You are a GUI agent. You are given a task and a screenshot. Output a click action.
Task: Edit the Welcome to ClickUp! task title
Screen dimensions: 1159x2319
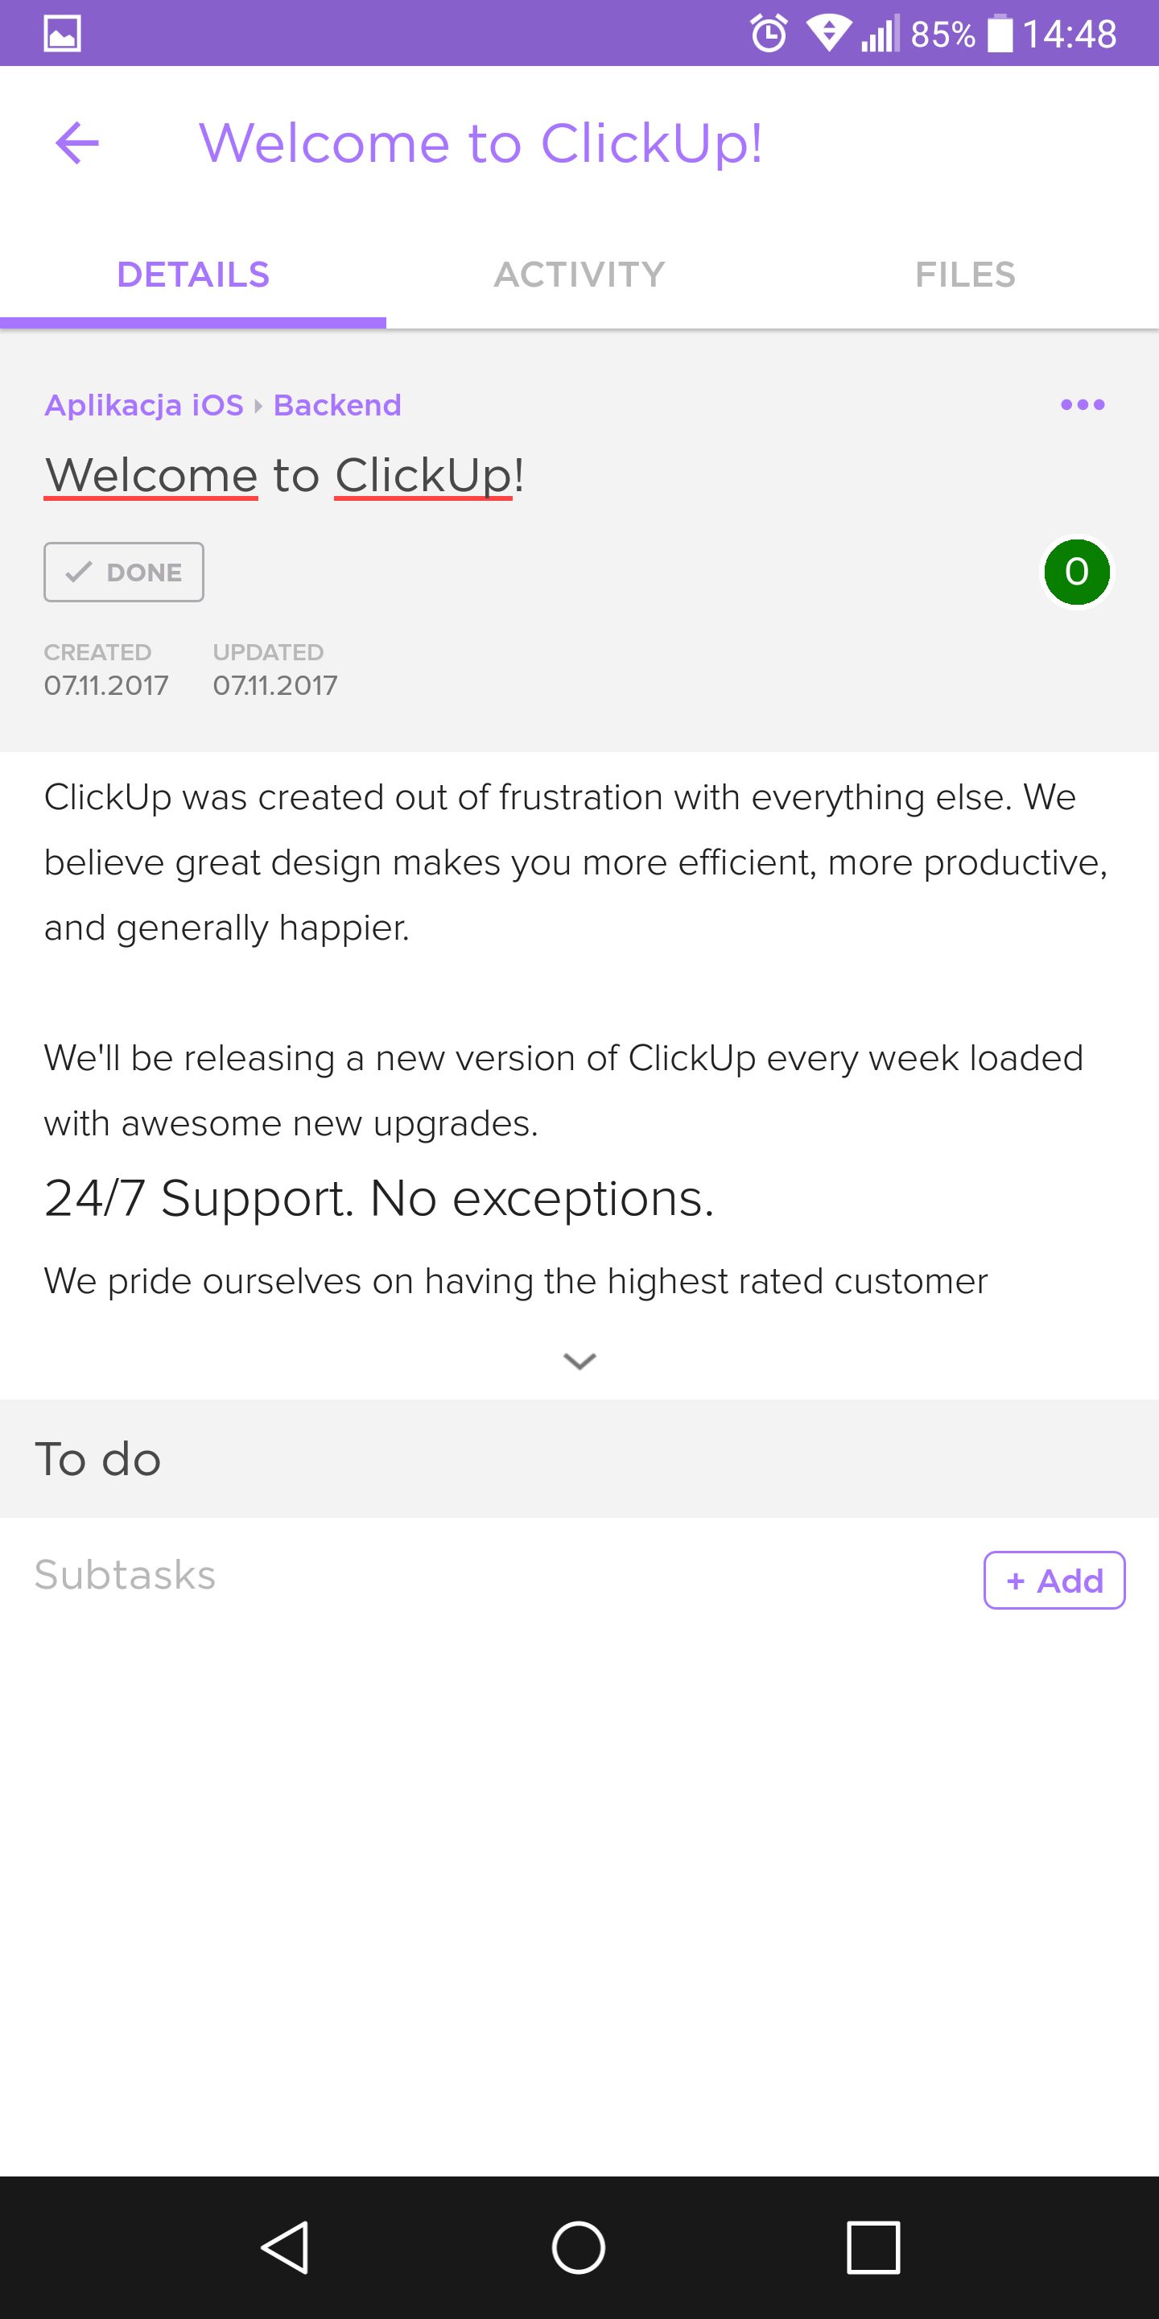pyautogui.click(x=284, y=475)
